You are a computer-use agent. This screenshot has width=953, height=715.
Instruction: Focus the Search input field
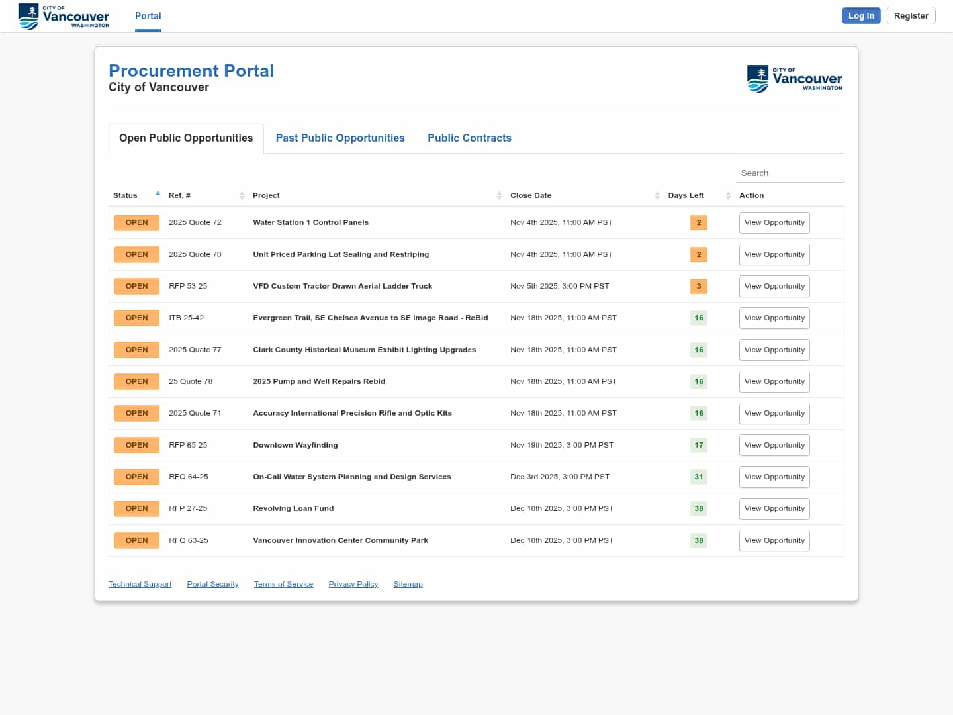[790, 173]
